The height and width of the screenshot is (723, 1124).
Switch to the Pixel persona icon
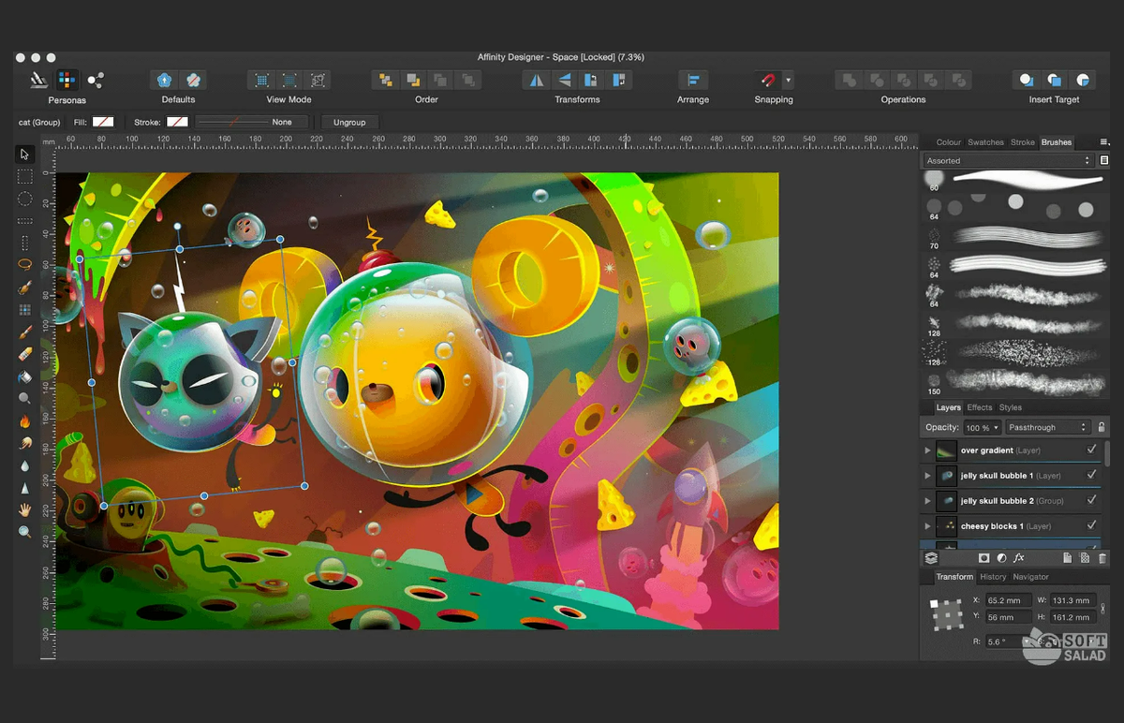click(67, 81)
